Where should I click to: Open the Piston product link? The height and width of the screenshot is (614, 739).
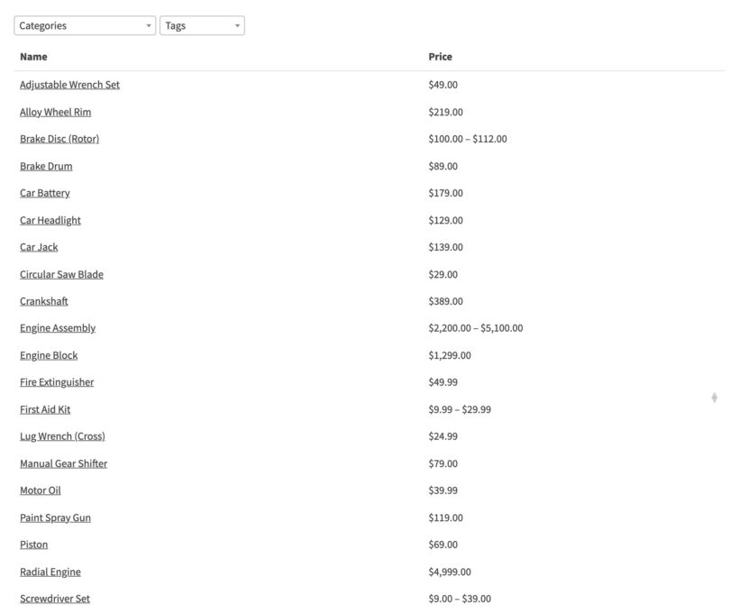coord(34,545)
